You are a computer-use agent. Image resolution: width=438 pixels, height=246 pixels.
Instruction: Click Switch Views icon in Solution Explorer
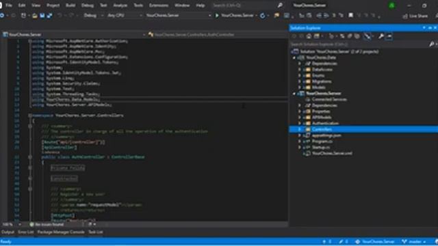316,36
